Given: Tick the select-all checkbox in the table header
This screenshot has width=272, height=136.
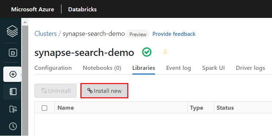Looking at the screenshot, I should click(44, 108).
